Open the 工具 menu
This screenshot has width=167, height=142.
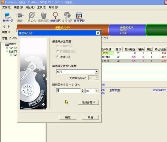pos(42,7)
